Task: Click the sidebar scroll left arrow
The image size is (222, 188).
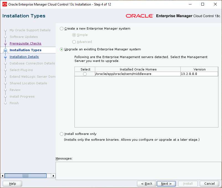Action: coord(2,176)
